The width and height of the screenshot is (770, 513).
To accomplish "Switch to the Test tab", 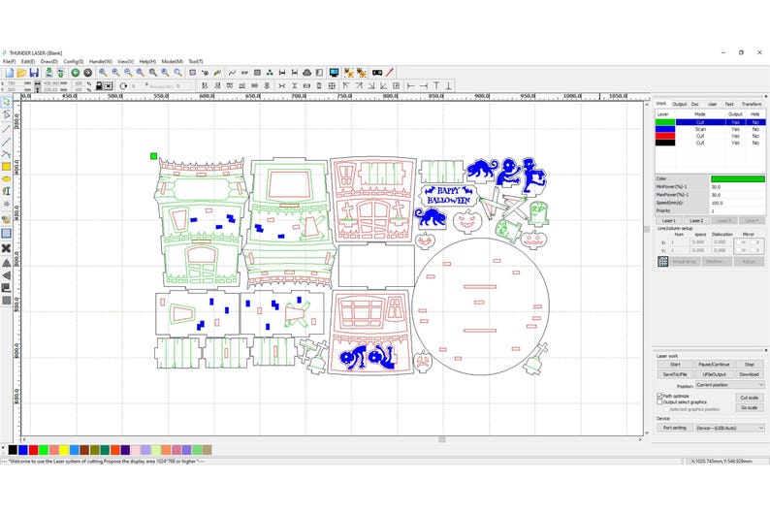I will pyautogui.click(x=729, y=104).
